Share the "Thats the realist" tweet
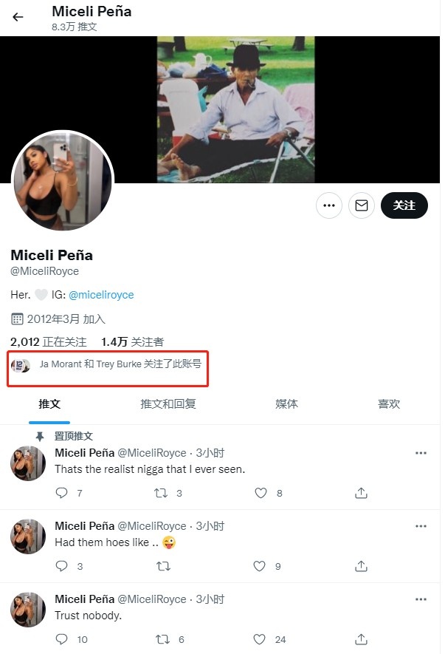 (362, 493)
